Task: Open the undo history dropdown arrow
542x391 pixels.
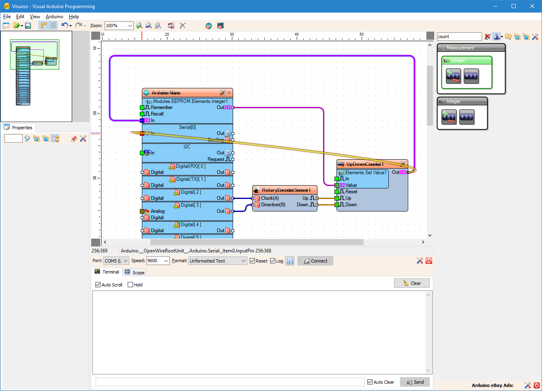Action: pos(71,26)
